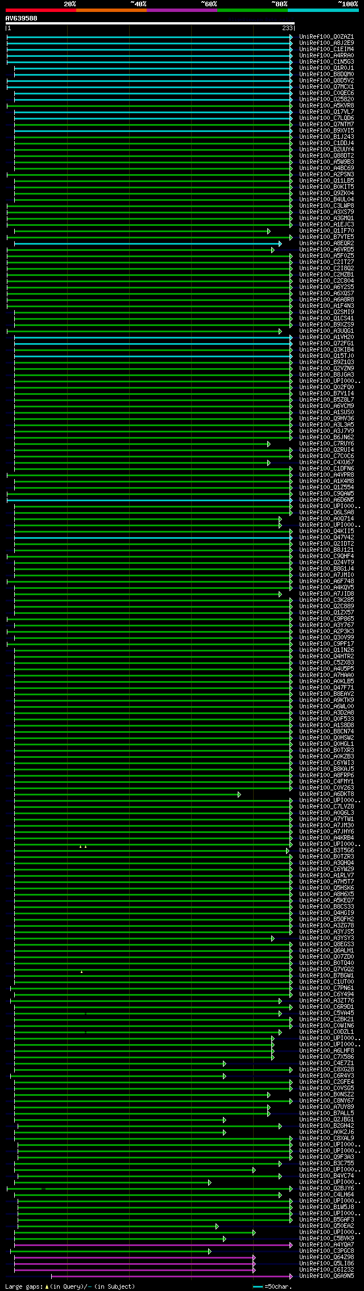Open hit UniRef100_C7LVZ8

[x=326, y=806]
